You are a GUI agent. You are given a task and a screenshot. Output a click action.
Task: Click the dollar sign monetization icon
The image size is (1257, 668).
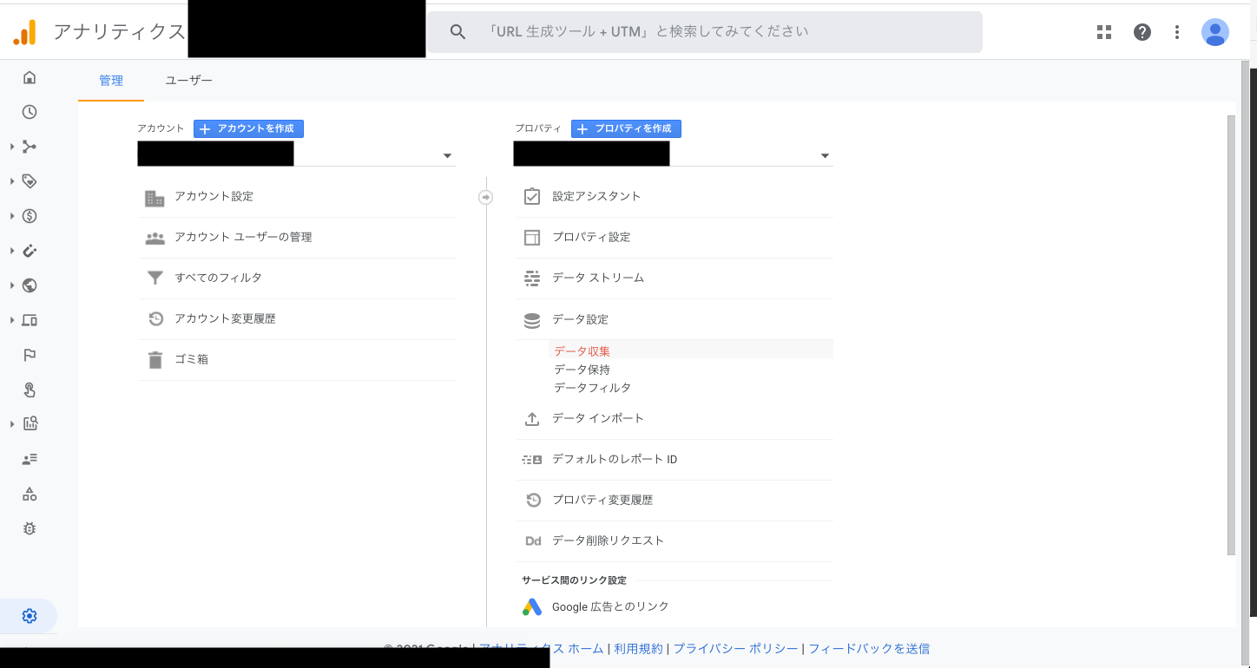coord(30,216)
